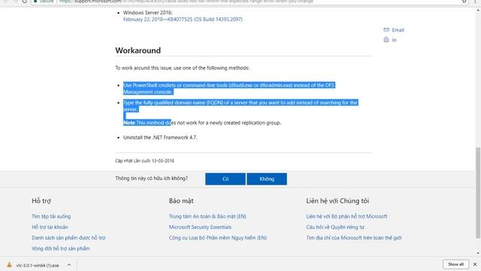Image resolution: width=481 pixels, height=271 pixels.
Task: Open Microsoft Security Essentials link
Action: [201, 227]
